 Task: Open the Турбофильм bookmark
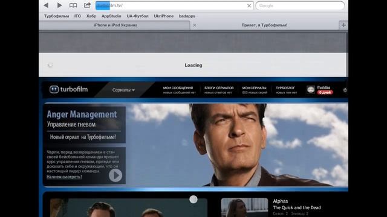coord(56,16)
